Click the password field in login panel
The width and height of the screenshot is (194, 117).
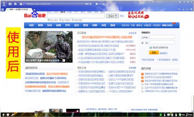[162, 42]
